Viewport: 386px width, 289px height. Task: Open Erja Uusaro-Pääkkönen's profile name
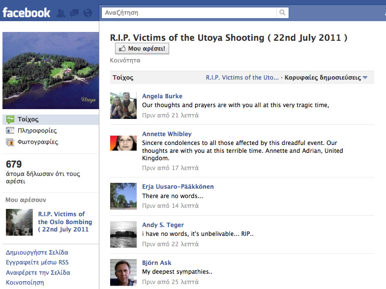coord(178,187)
